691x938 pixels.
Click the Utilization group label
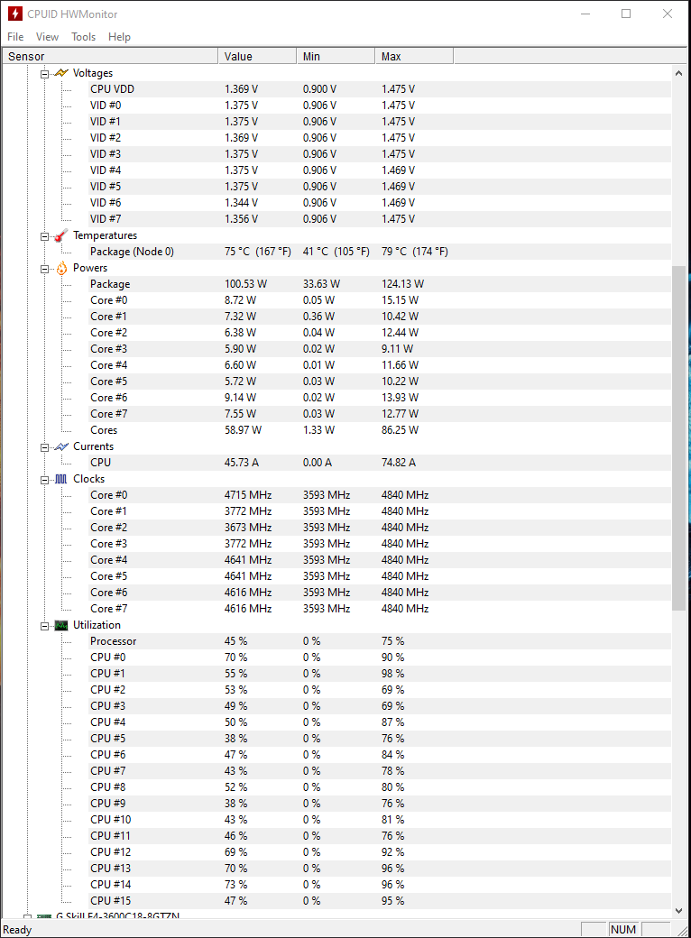click(97, 624)
